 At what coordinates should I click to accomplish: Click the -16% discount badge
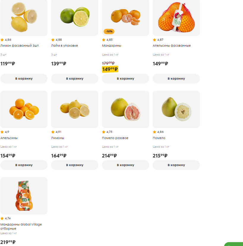pos(109,31)
